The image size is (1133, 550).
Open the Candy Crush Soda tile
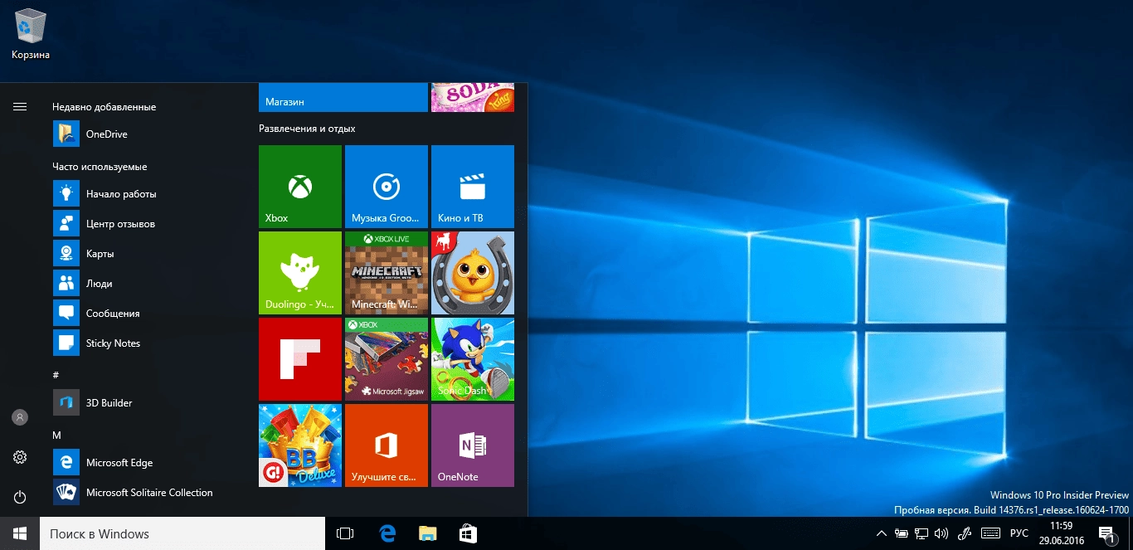(473, 97)
